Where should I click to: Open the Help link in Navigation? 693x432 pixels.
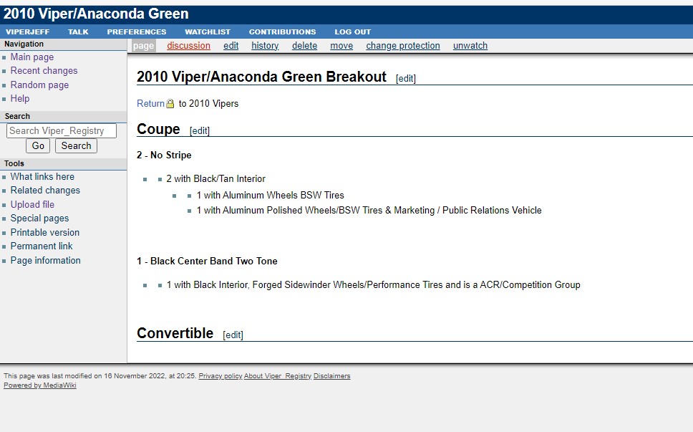click(20, 99)
